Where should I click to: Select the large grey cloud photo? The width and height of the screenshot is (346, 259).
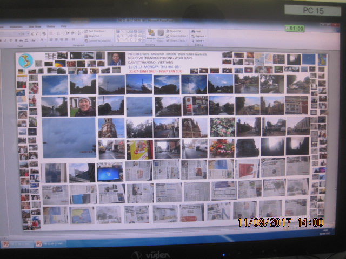[69, 138]
